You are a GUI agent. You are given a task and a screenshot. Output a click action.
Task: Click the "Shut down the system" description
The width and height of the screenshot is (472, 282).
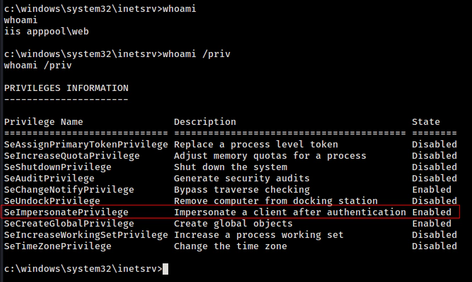[x=231, y=167]
